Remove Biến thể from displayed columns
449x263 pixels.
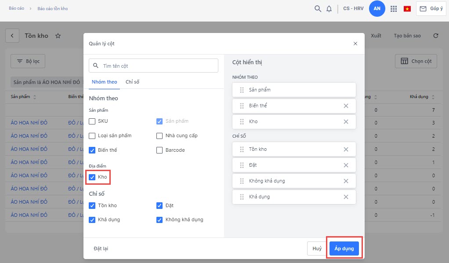click(x=346, y=106)
